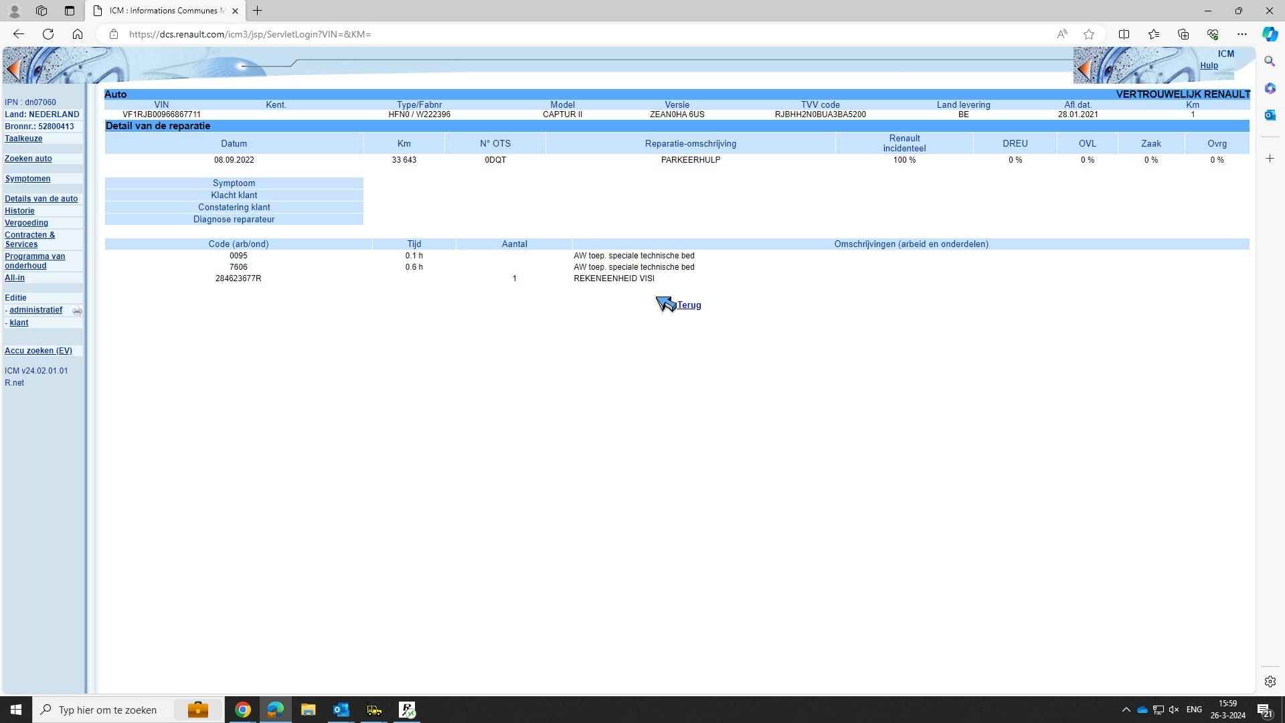Click the address bar URL
This screenshot has width=1285, height=723.
tap(250, 34)
